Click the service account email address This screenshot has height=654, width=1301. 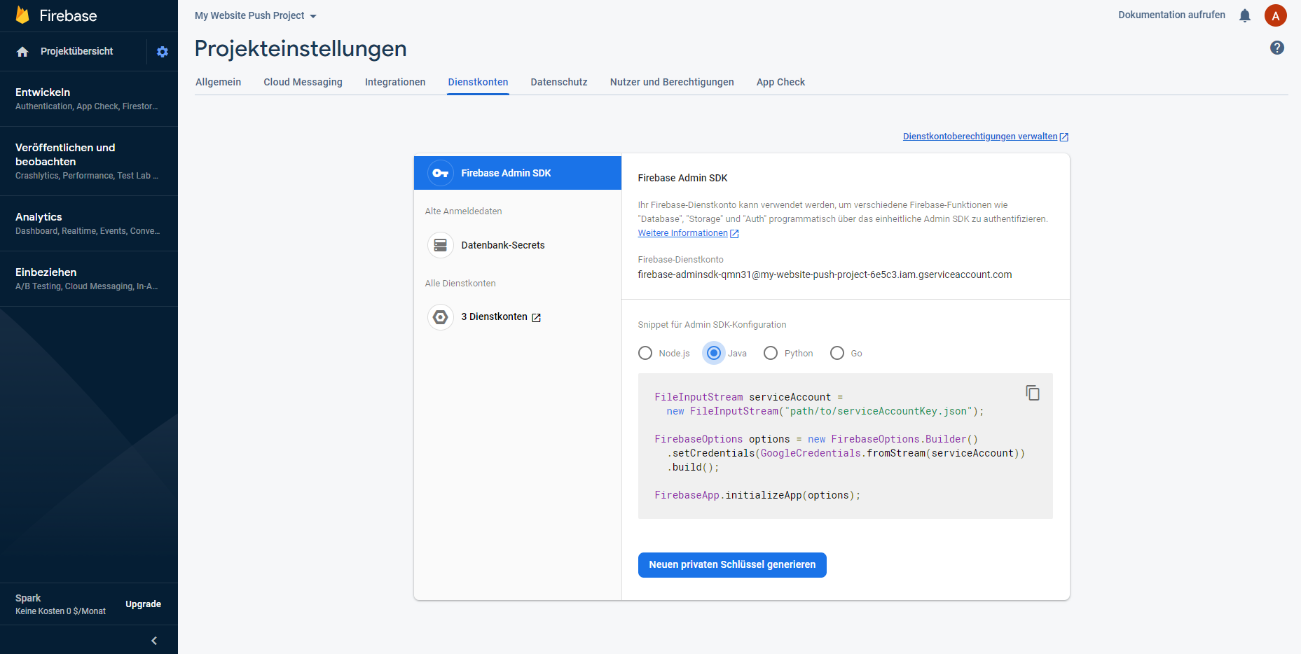tap(825, 274)
